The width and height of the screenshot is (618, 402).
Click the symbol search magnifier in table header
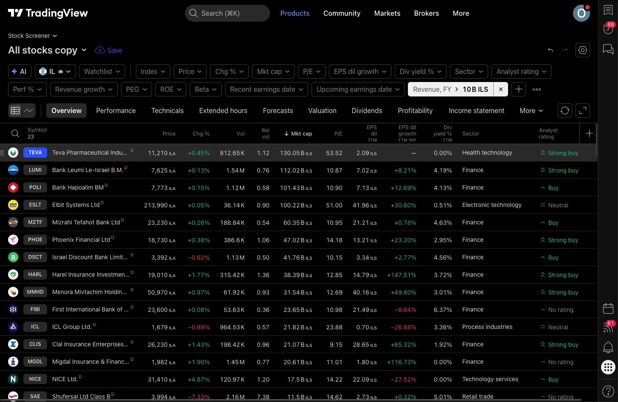15,133
